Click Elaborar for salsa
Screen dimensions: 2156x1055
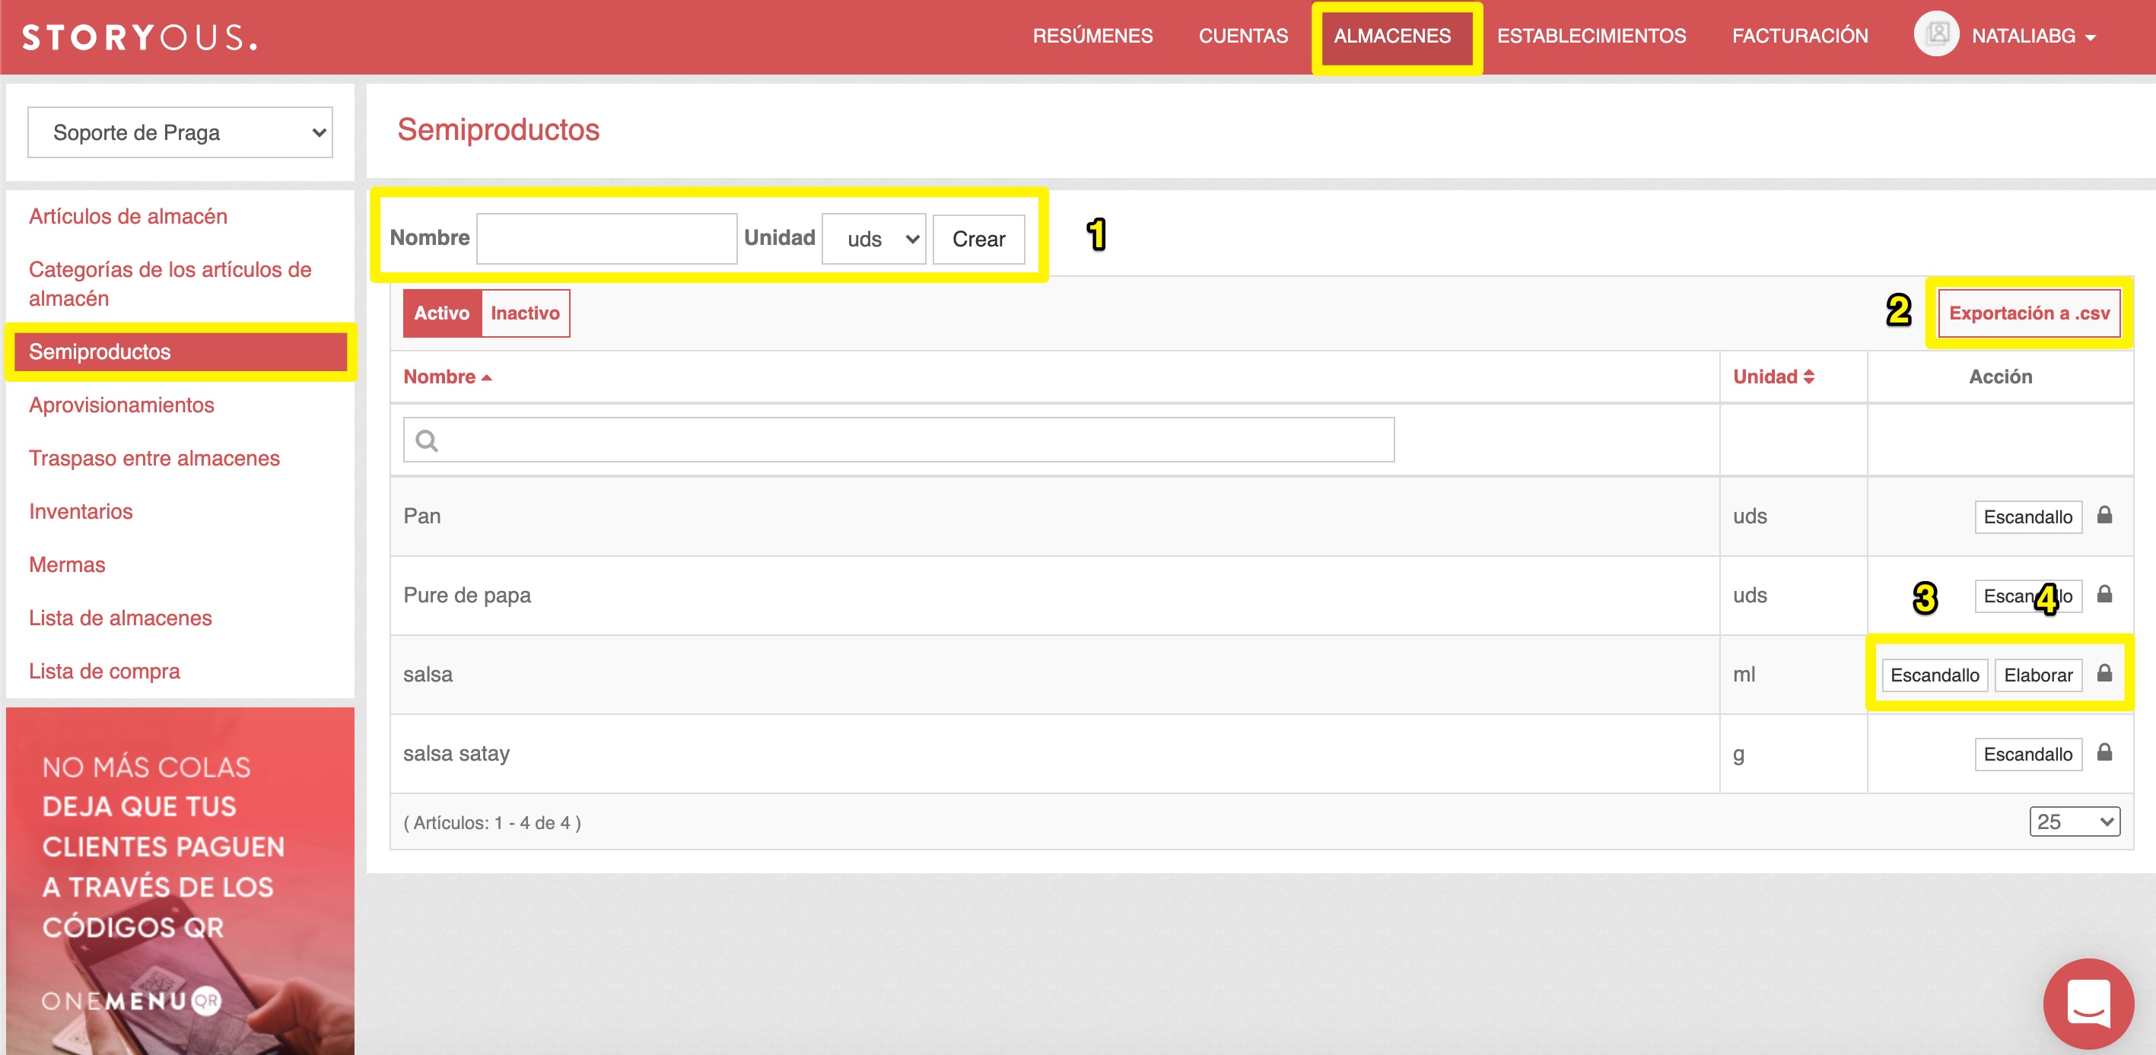tap(2038, 675)
